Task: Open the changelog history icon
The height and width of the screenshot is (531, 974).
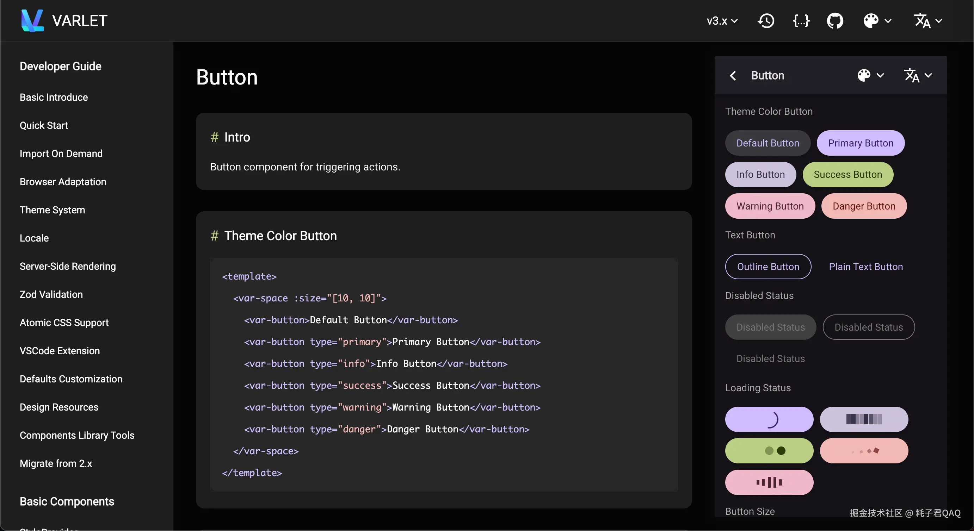Action: click(766, 21)
